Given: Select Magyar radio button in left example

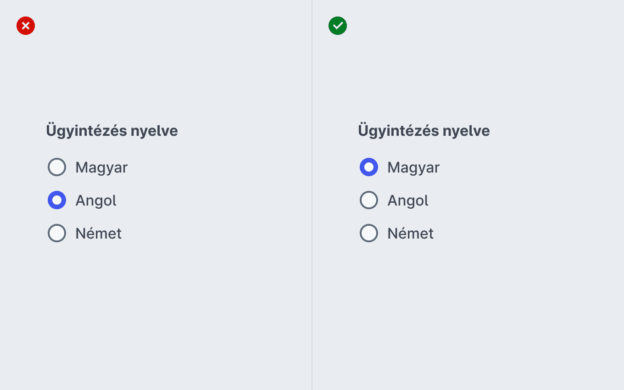Looking at the screenshot, I should [x=57, y=167].
